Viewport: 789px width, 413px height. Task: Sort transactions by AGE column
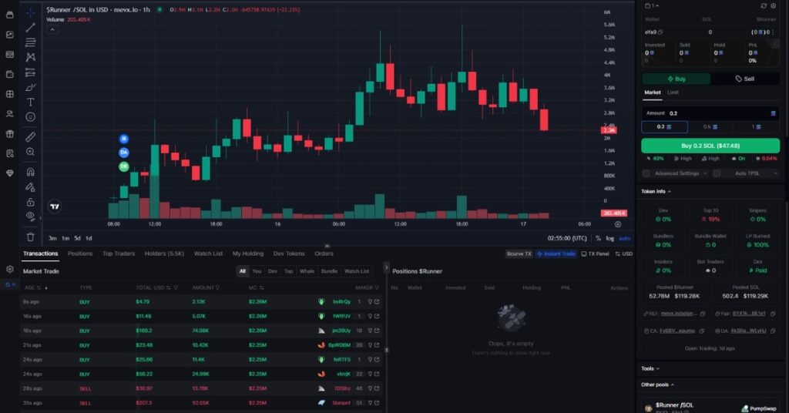32,287
